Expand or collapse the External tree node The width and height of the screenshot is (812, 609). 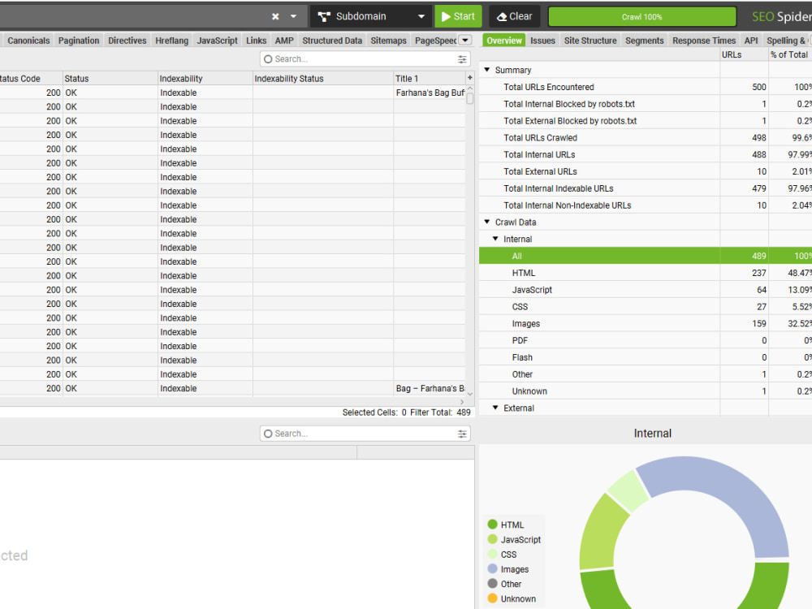(x=495, y=408)
